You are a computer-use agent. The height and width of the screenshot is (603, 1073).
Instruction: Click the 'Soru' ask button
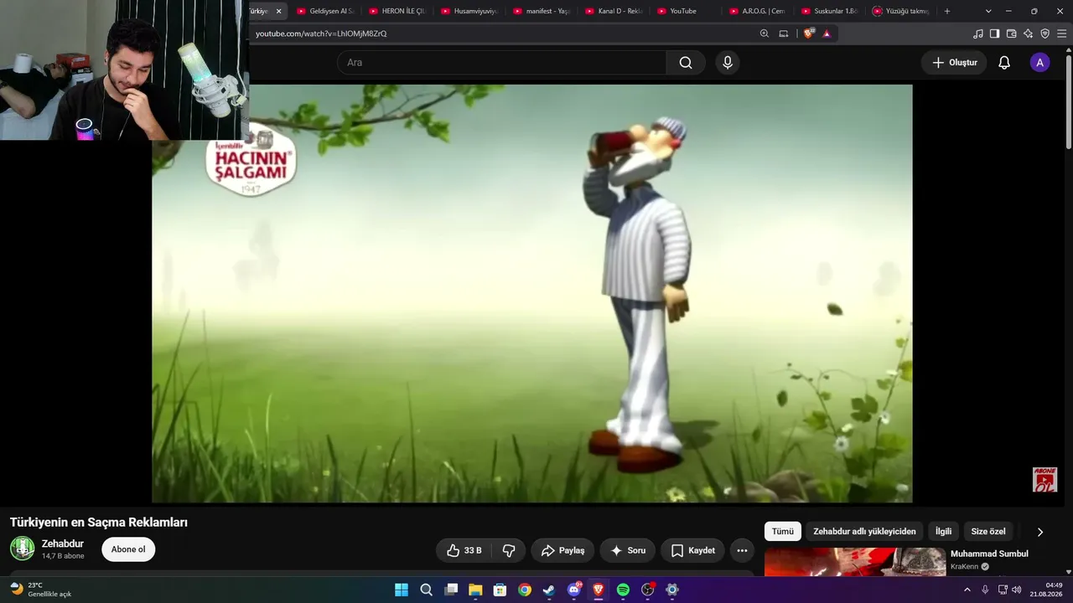pos(628,550)
